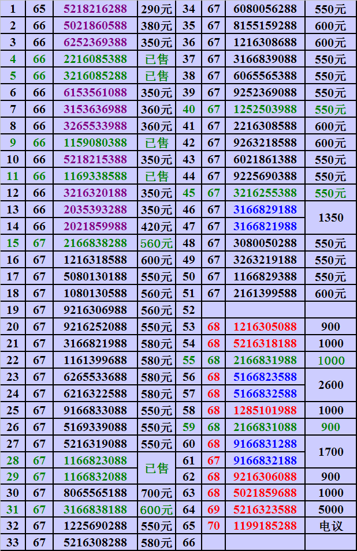
Task: Select the merged 1700 price cell
Action: [330, 452]
